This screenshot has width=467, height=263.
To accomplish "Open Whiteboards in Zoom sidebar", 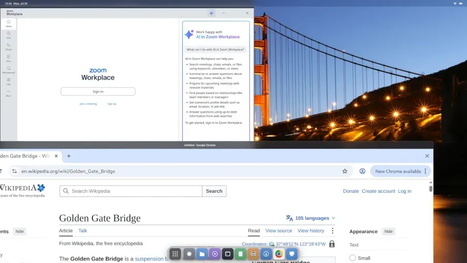I will 8,70.
